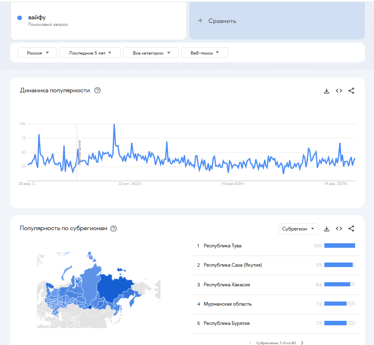The width and height of the screenshot is (374, 345).
Task: Share the subregion popularity card
Action: click(351, 228)
